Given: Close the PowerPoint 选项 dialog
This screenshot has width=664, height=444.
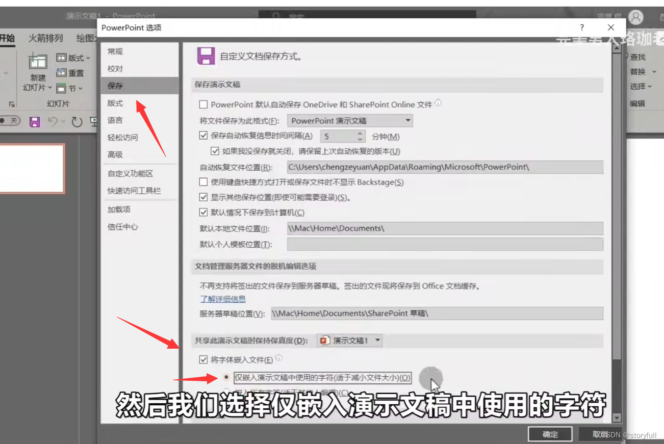Looking at the screenshot, I should click(x=611, y=28).
